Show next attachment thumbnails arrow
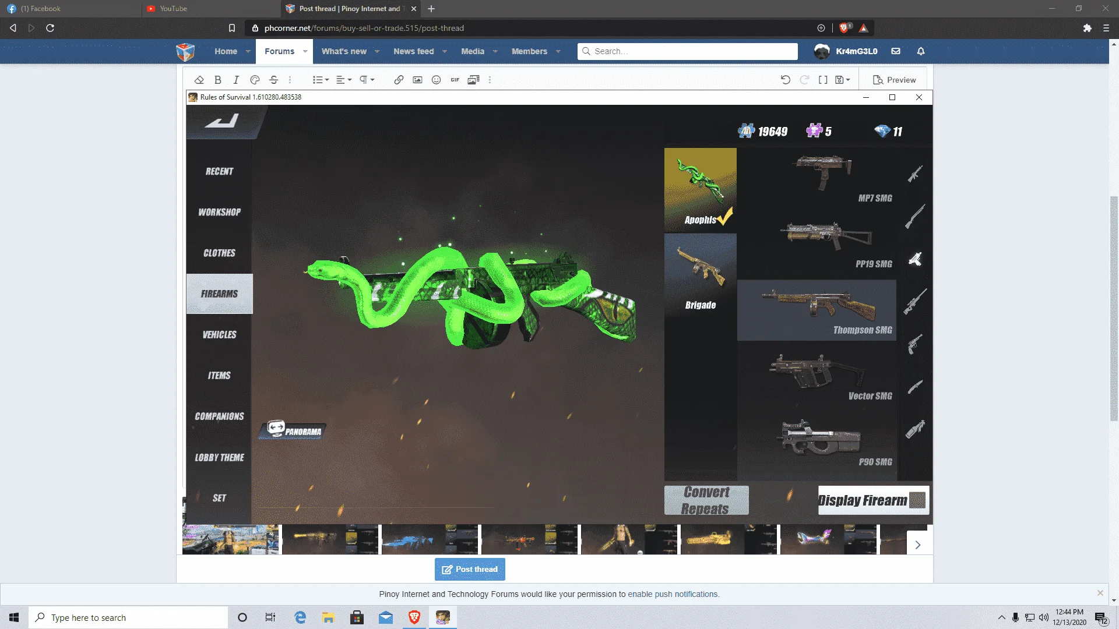 coord(918,545)
